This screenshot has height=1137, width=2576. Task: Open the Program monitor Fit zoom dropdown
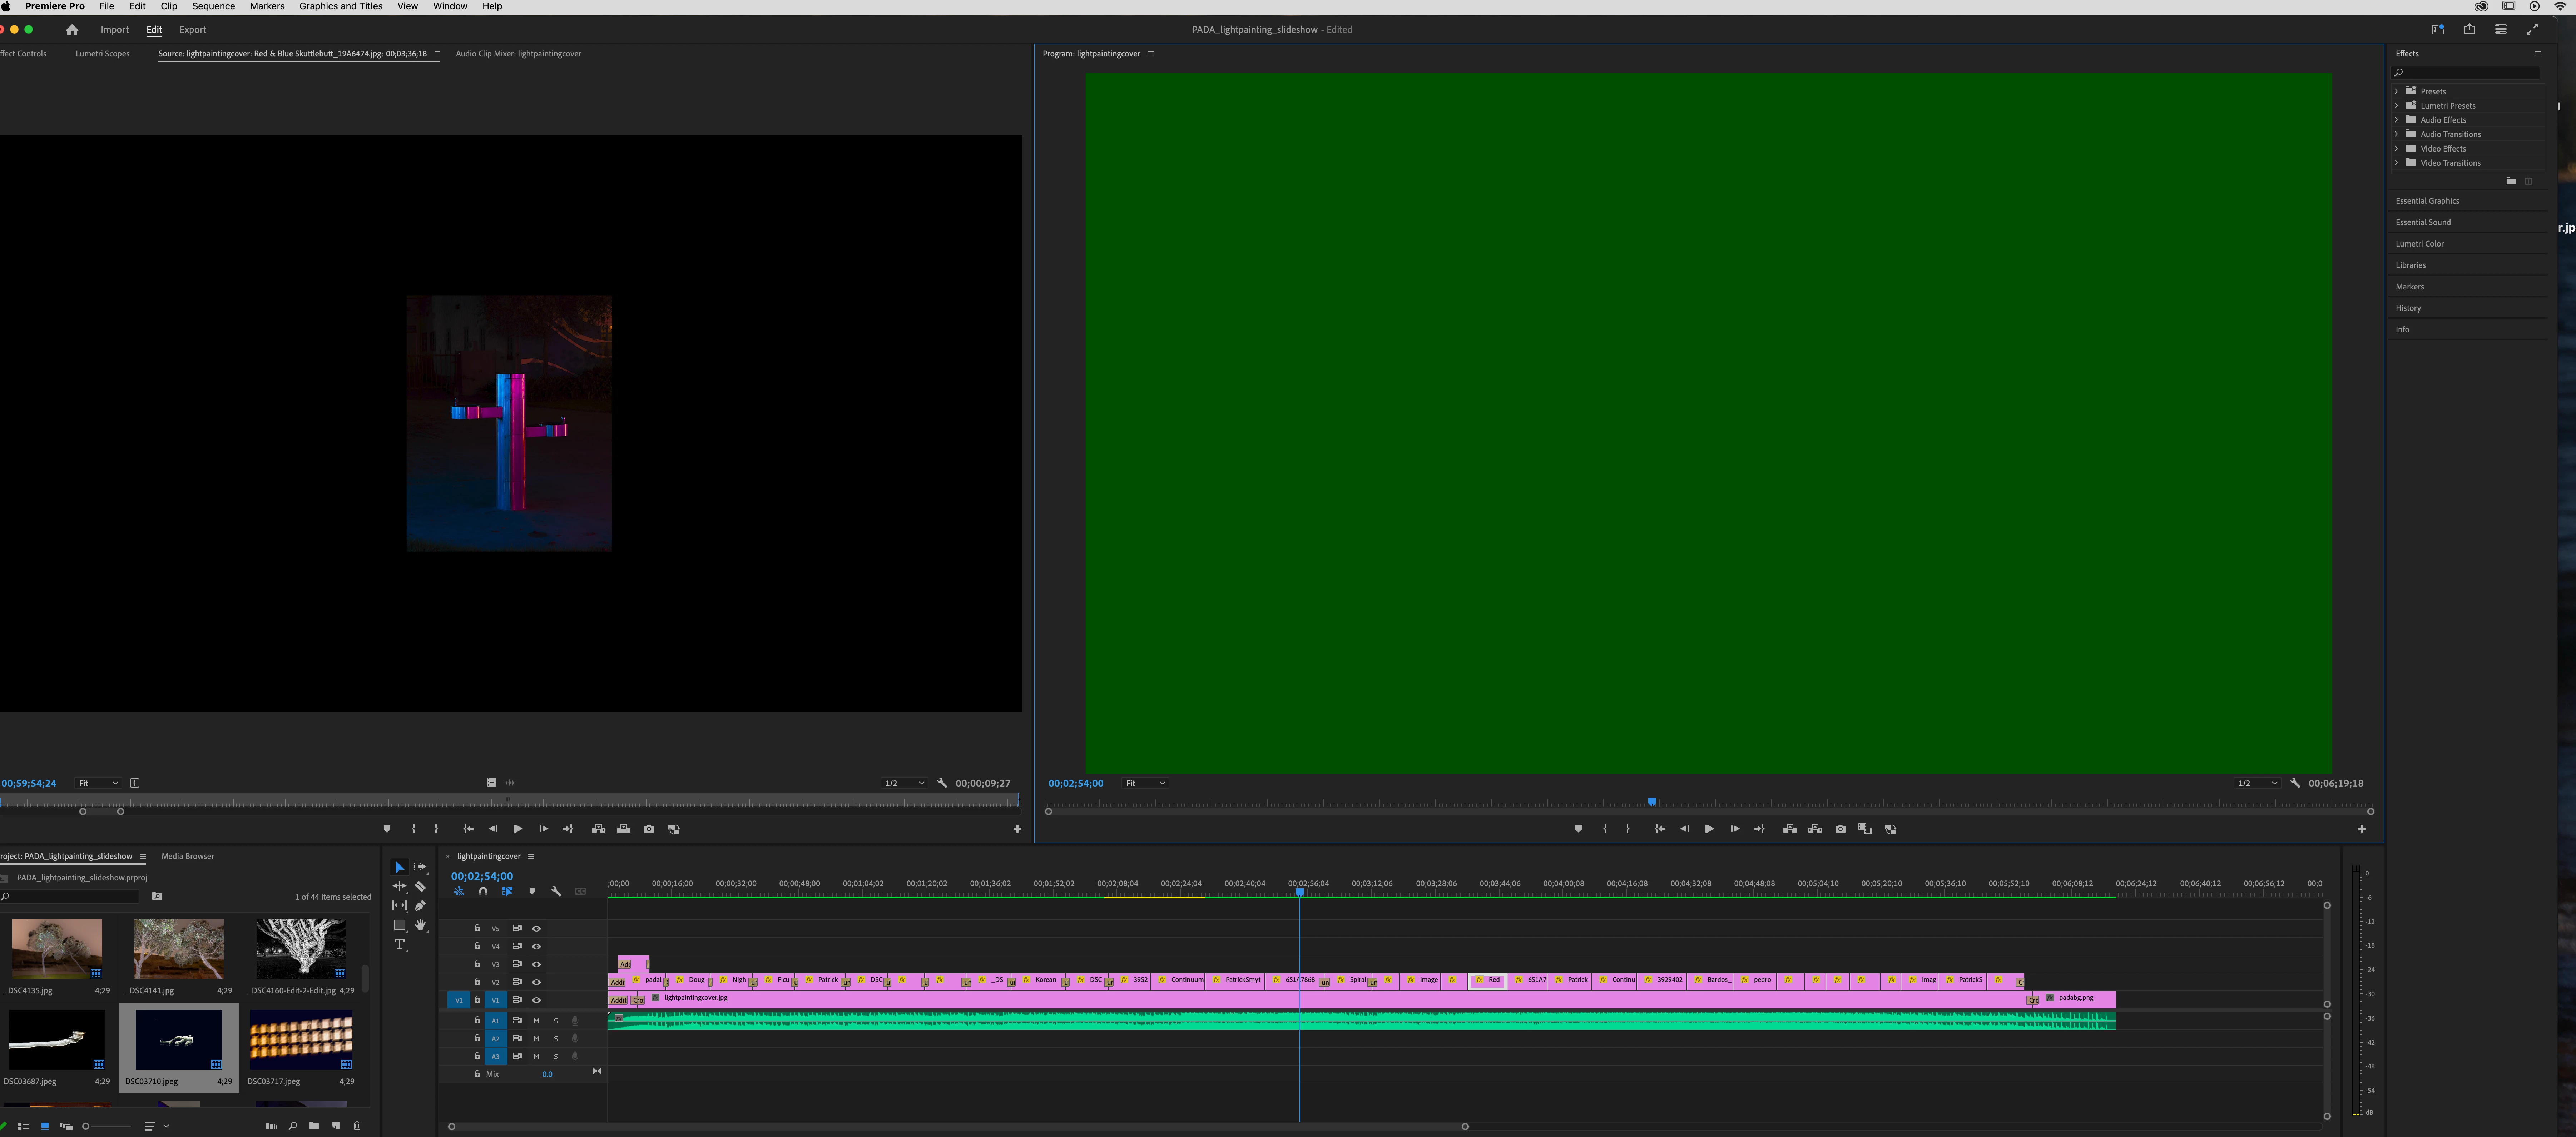pyautogui.click(x=1145, y=783)
